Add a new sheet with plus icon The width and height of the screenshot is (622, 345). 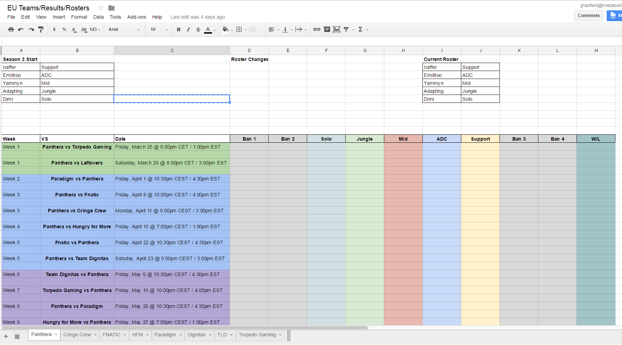point(6,336)
